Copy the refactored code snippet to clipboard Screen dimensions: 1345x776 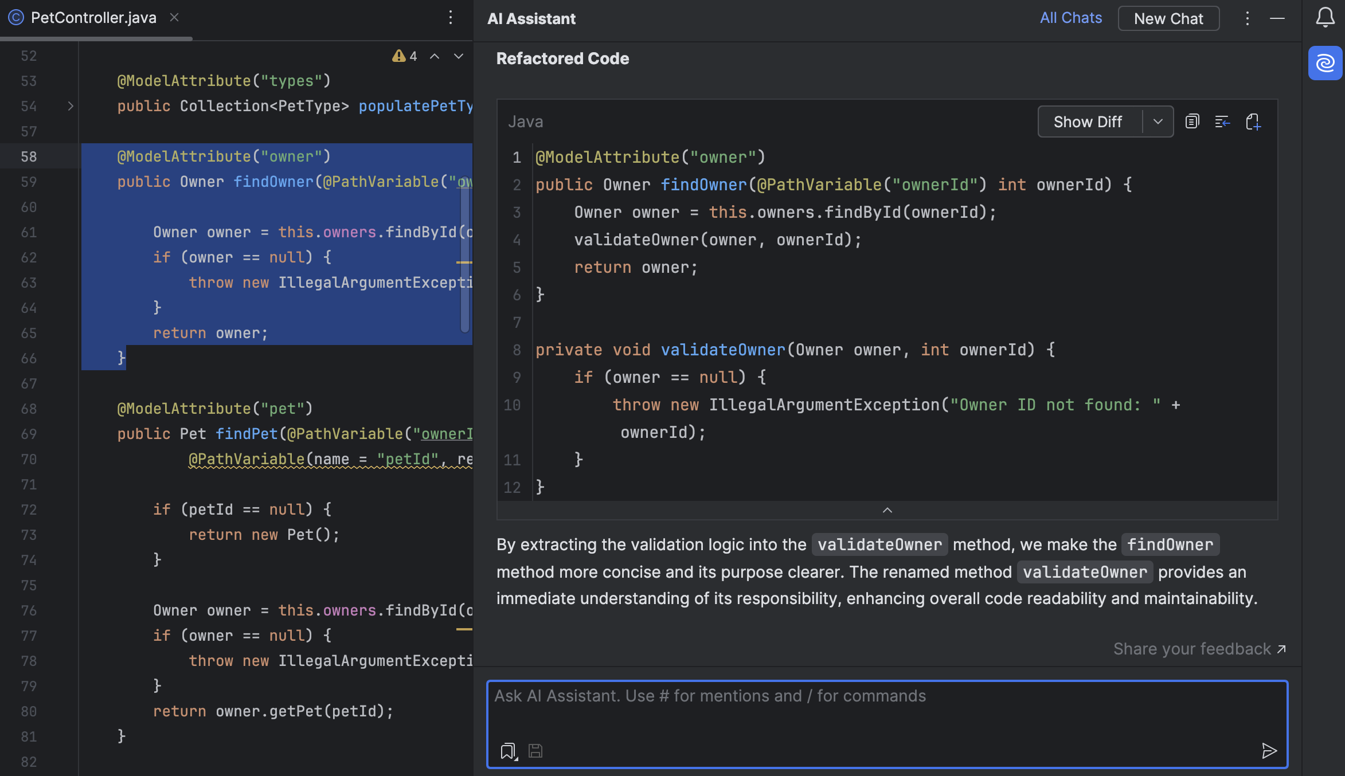tap(1192, 122)
